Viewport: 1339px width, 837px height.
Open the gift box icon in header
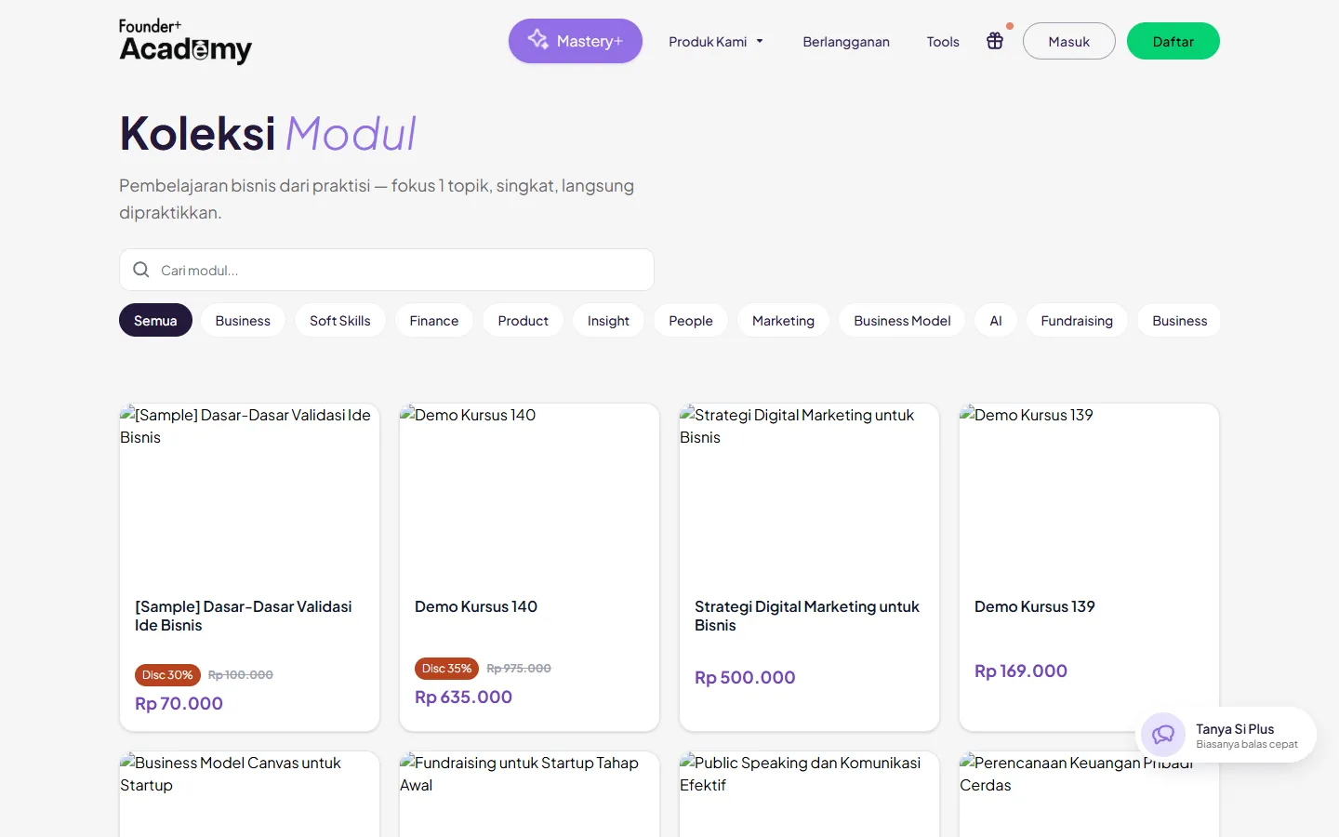(x=995, y=41)
